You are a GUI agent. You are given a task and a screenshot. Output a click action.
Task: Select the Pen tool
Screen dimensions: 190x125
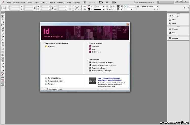pyautogui.click(x=3, y=37)
